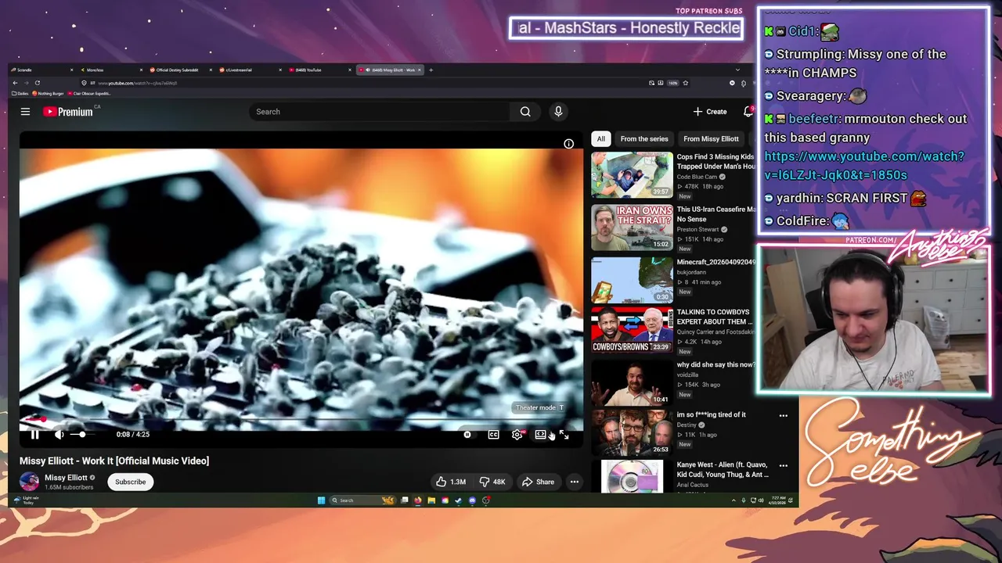Image resolution: width=1002 pixels, height=563 pixels.
Task: Toggle closed captions CC button
Action: click(x=493, y=435)
